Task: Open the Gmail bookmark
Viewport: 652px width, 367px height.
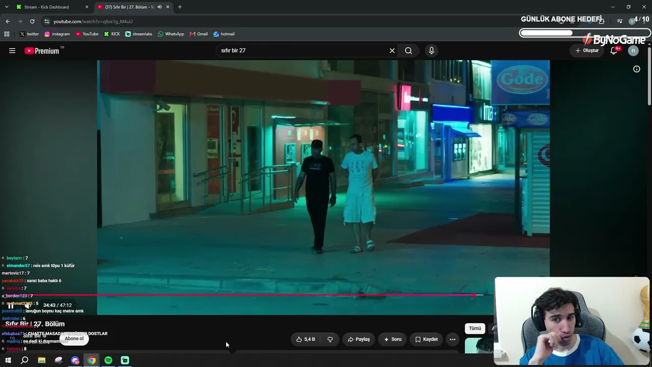Action: coord(199,34)
